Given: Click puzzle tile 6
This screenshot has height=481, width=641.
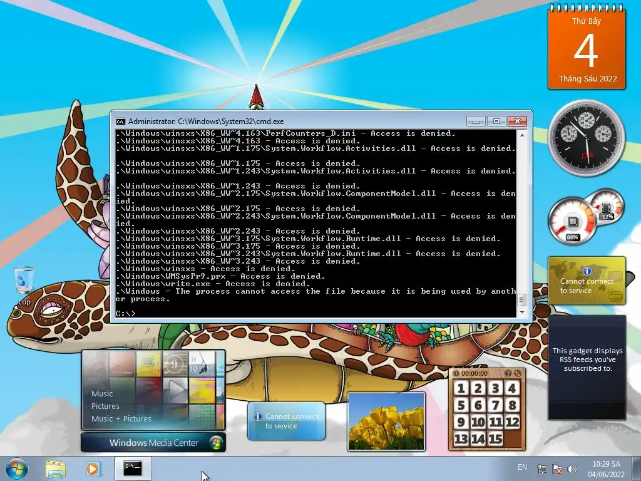Looking at the screenshot, I should pyautogui.click(x=478, y=405).
